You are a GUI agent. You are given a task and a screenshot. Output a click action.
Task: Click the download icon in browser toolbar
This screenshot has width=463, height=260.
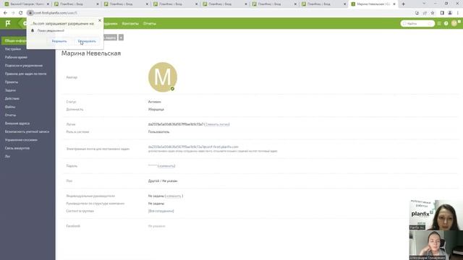(417, 13)
